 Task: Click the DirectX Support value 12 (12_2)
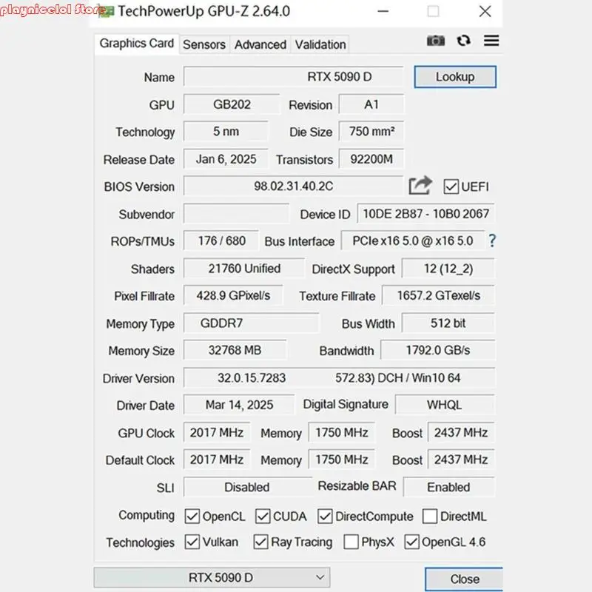click(448, 269)
